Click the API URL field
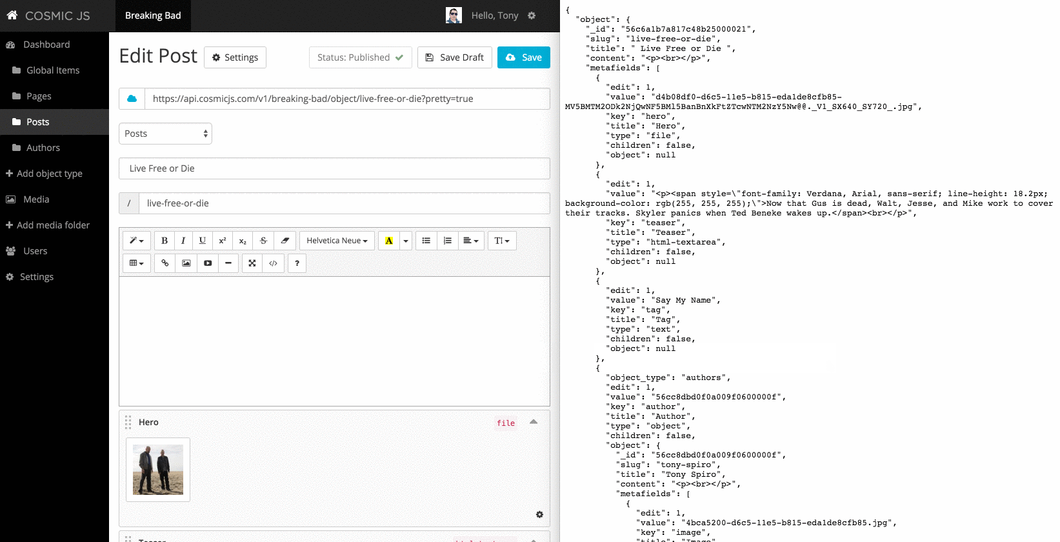Screen dimensions: 1060x542 point(348,99)
